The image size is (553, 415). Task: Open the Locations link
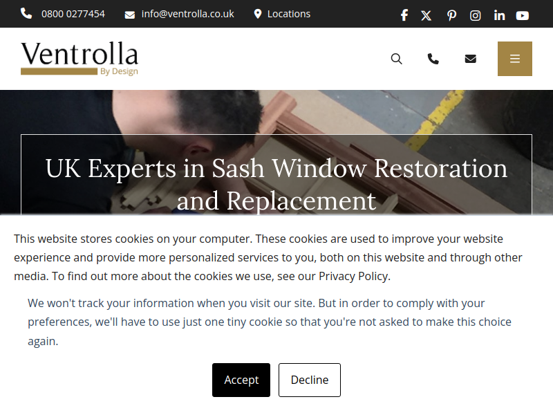pos(289,14)
